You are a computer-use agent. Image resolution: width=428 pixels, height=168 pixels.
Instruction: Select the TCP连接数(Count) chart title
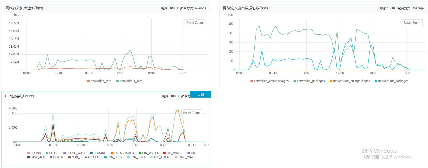click(19, 96)
